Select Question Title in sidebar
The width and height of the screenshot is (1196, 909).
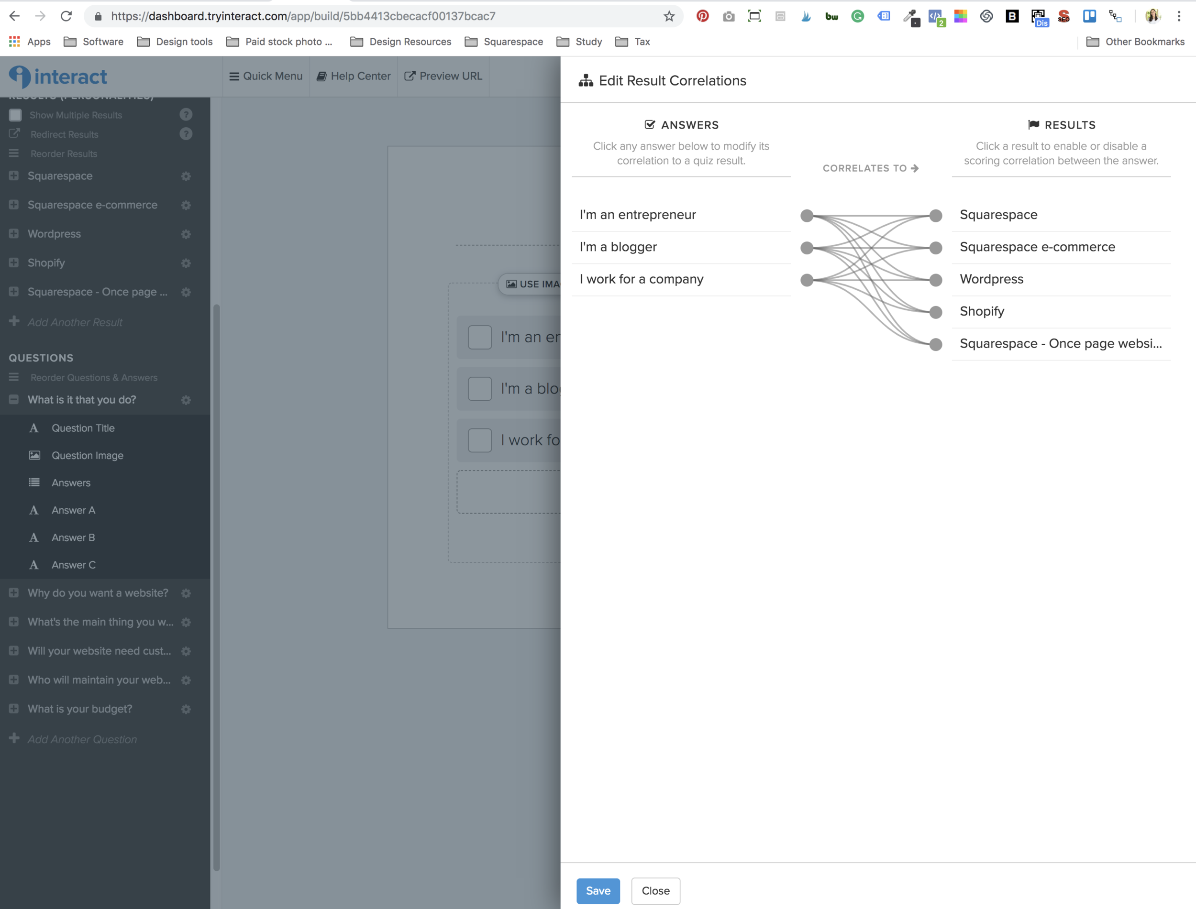click(83, 428)
